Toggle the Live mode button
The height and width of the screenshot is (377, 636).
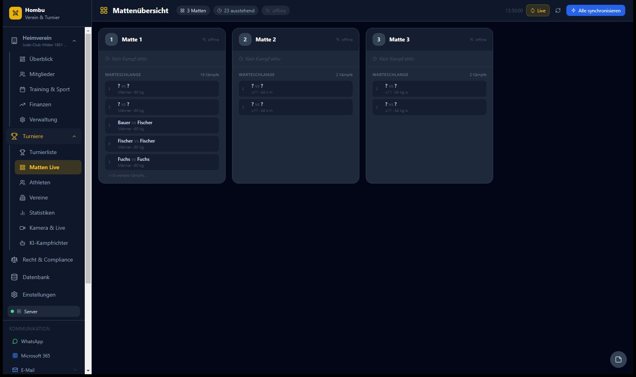(538, 10)
